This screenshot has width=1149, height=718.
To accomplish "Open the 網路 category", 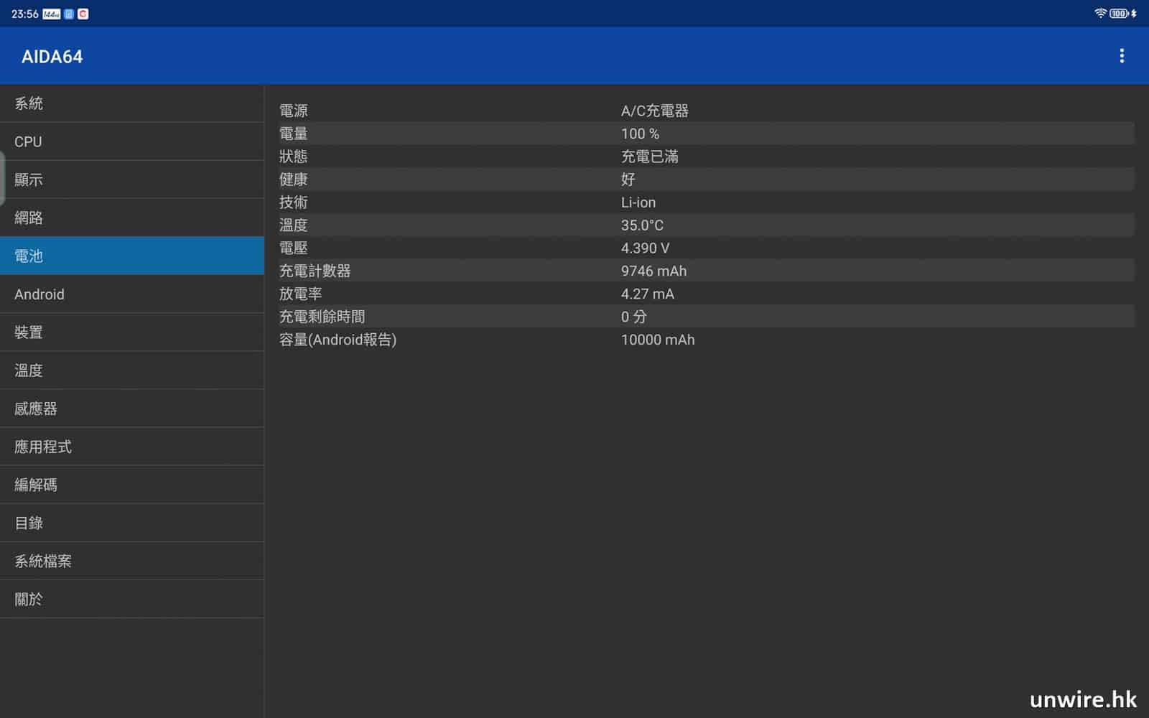I will pyautogui.click(x=132, y=218).
